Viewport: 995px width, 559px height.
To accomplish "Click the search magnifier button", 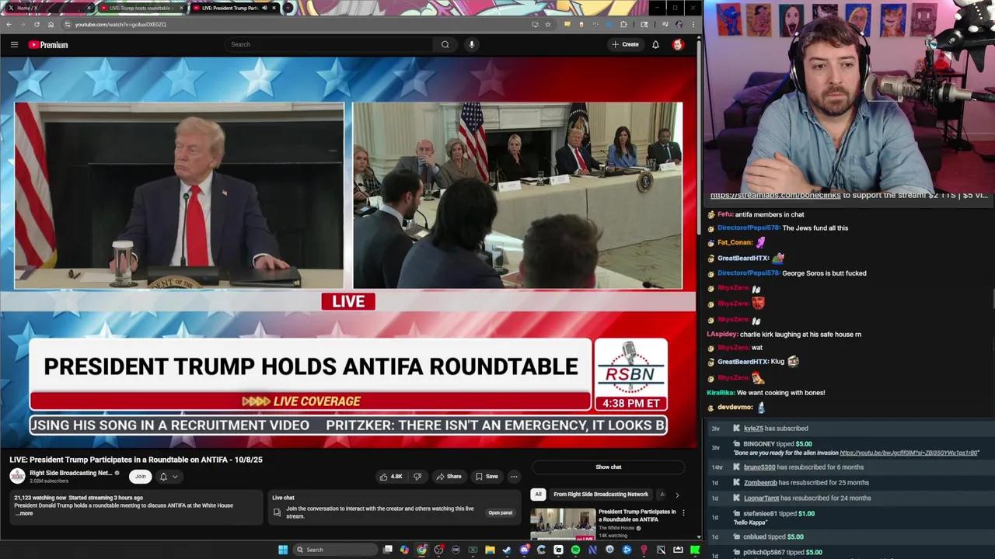I will click(x=445, y=44).
